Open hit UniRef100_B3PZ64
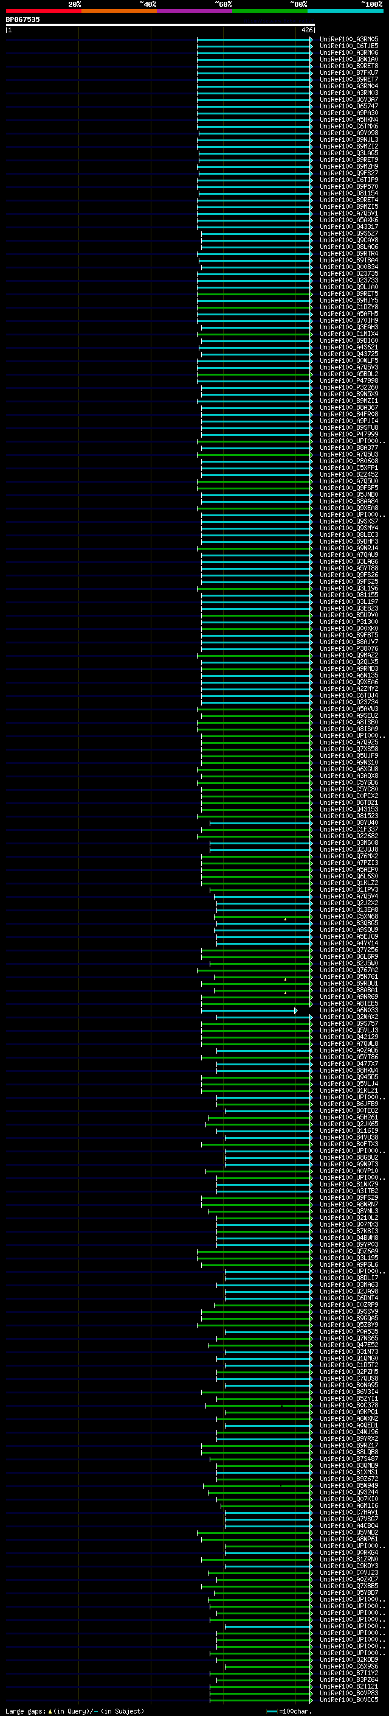Screen dimensions: 389x1716 pyautogui.click(x=349, y=1680)
